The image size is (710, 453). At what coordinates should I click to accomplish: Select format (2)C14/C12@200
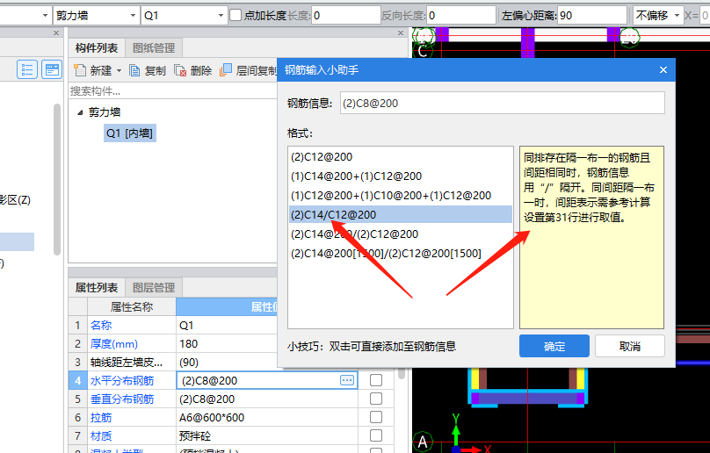[401, 214]
